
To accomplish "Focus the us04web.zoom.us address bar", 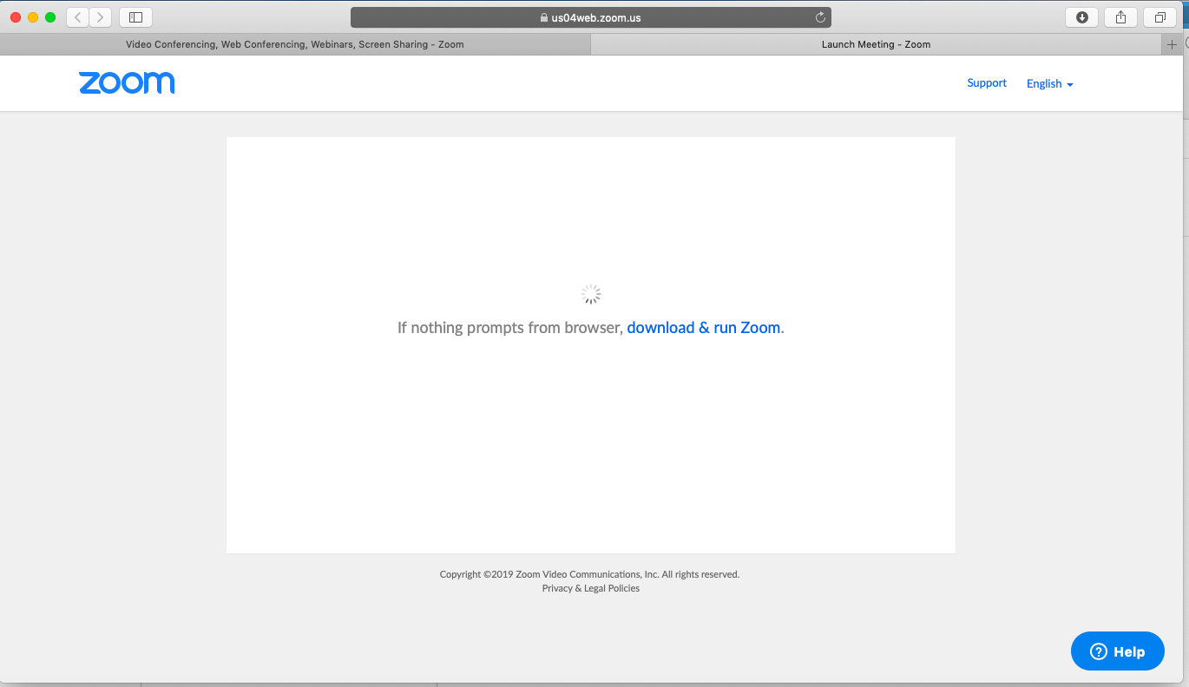I will (590, 17).
